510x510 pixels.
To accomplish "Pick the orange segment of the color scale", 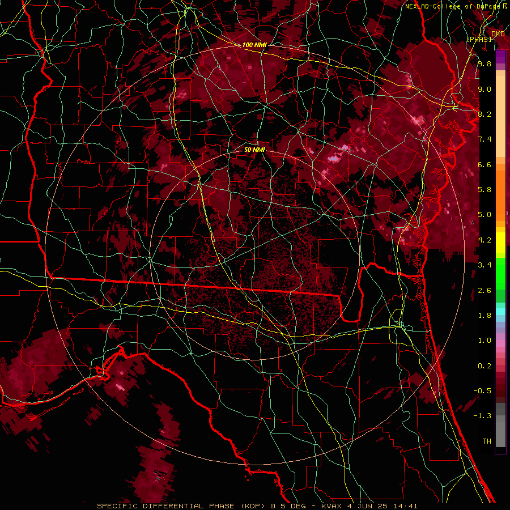I will coord(500,192).
